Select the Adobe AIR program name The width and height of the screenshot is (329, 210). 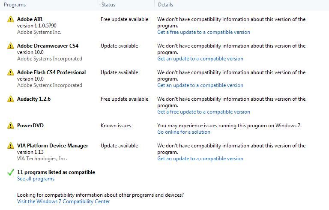(x=30, y=19)
